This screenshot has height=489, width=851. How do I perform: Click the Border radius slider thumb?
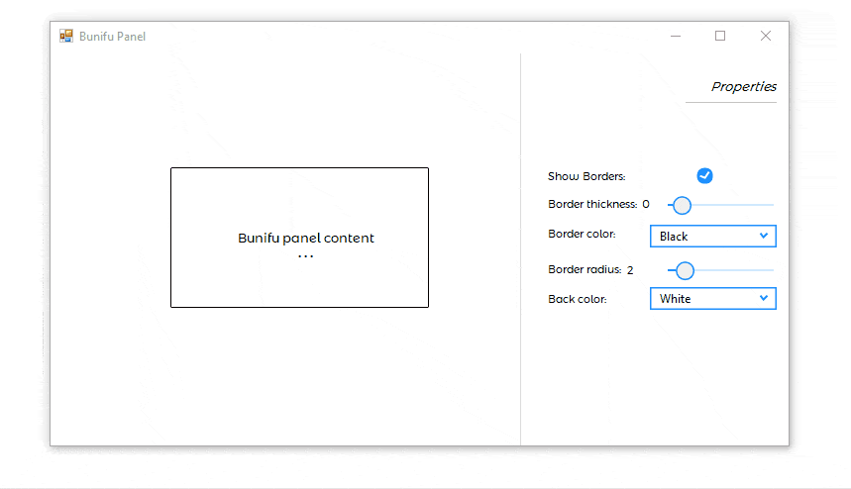click(685, 270)
